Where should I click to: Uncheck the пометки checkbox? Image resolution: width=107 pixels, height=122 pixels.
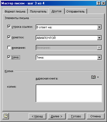tap(9, 37)
